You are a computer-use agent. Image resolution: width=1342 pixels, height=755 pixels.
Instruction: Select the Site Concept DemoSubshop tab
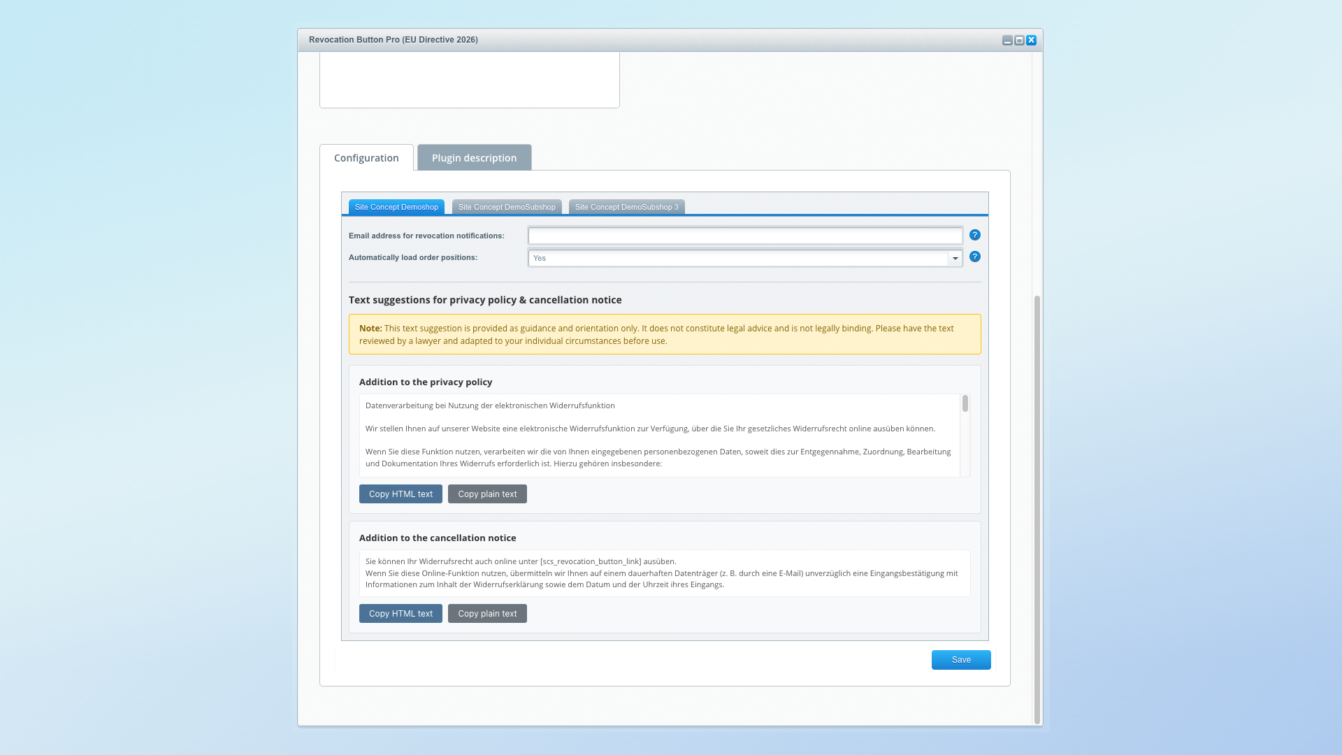pos(507,207)
